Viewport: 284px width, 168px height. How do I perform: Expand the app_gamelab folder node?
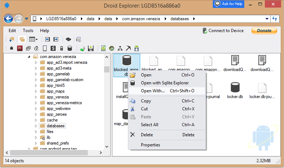tap(36, 74)
